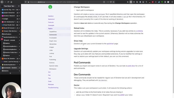
Task: Follow the quickstart link under Show Help
Action: coord(110,44)
